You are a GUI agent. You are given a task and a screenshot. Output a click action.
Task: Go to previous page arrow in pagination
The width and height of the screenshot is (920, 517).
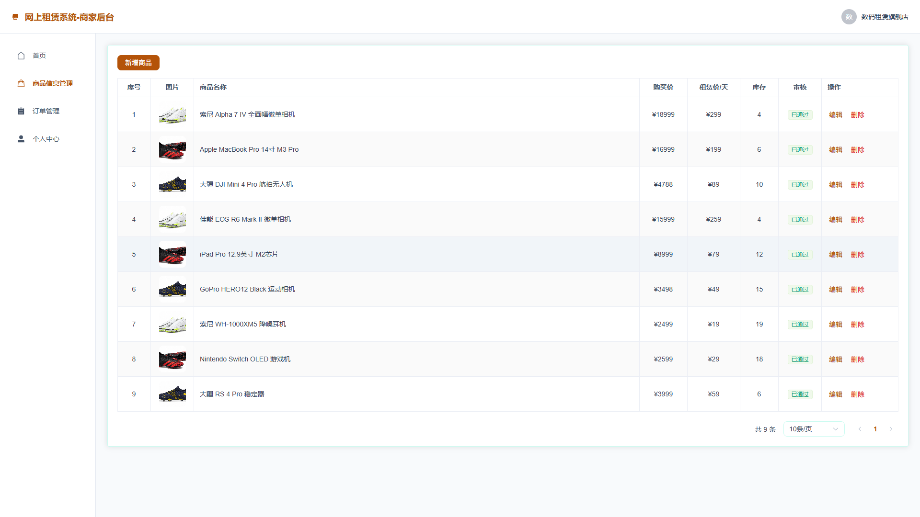(x=860, y=429)
